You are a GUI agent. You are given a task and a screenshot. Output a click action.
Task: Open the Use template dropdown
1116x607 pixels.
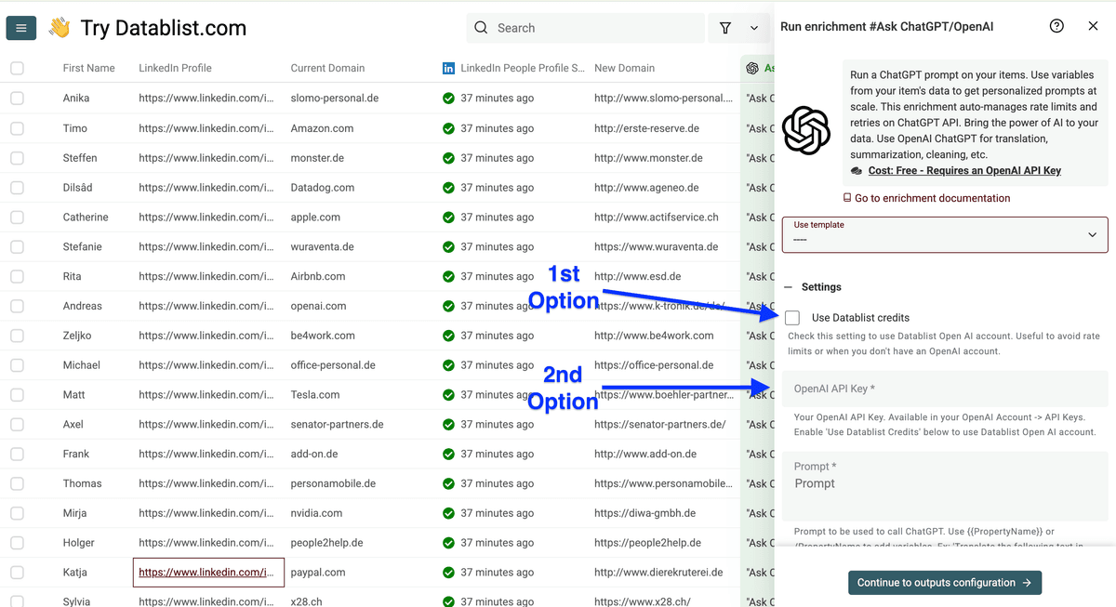click(945, 235)
